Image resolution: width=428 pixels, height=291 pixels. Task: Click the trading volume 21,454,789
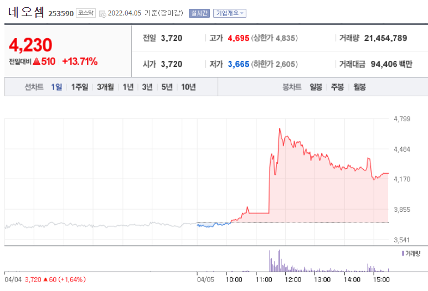click(385, 38)
